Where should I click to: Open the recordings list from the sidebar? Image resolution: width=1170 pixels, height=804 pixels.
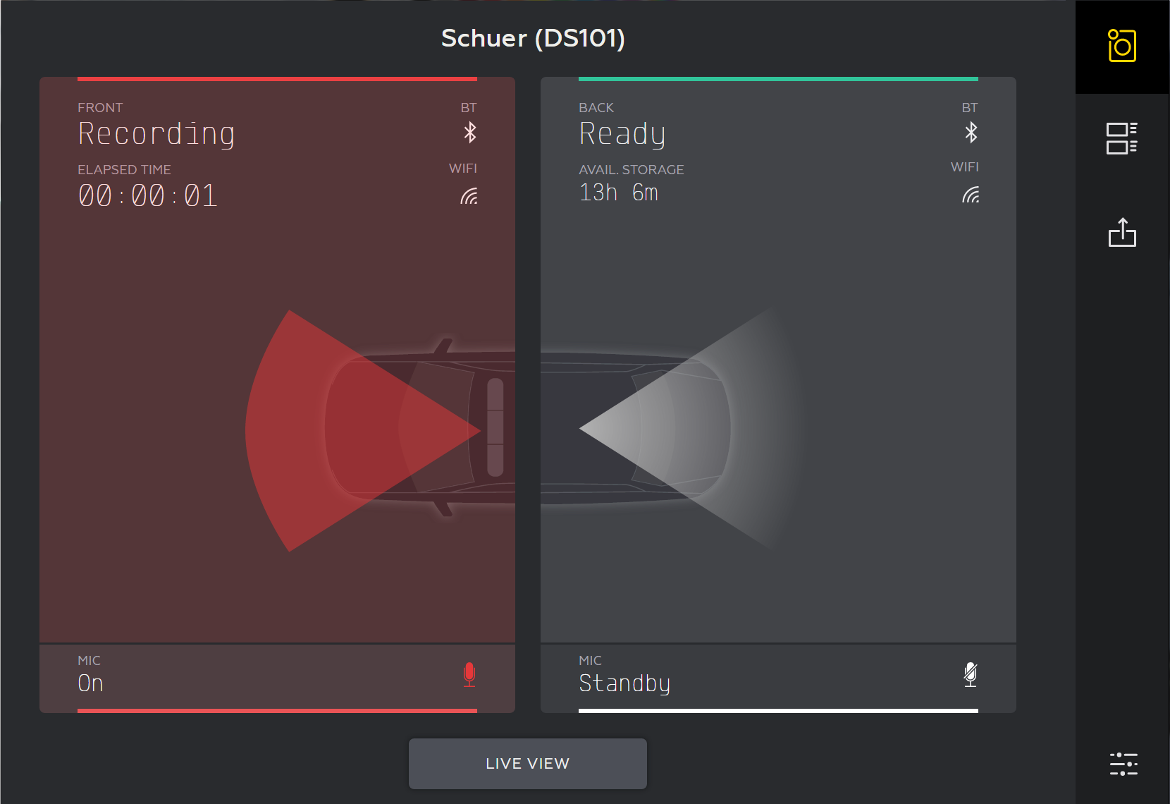click(x=1122, y=139)
